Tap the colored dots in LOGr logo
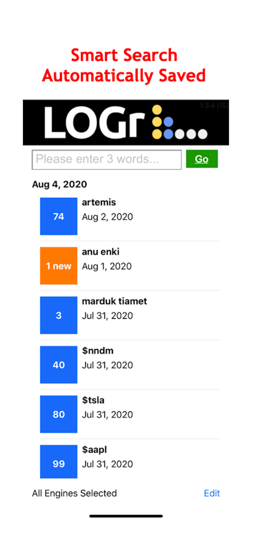The image size is (255, 553). (179, 122)
